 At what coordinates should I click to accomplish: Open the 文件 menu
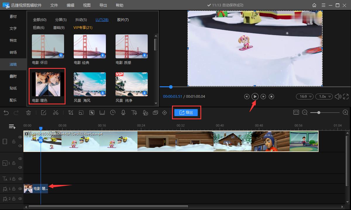tap(54, 5)
